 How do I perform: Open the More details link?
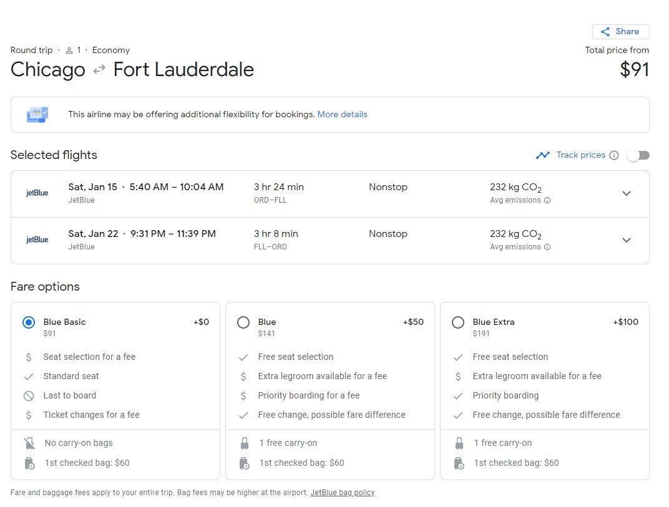[x=342, y=115]
